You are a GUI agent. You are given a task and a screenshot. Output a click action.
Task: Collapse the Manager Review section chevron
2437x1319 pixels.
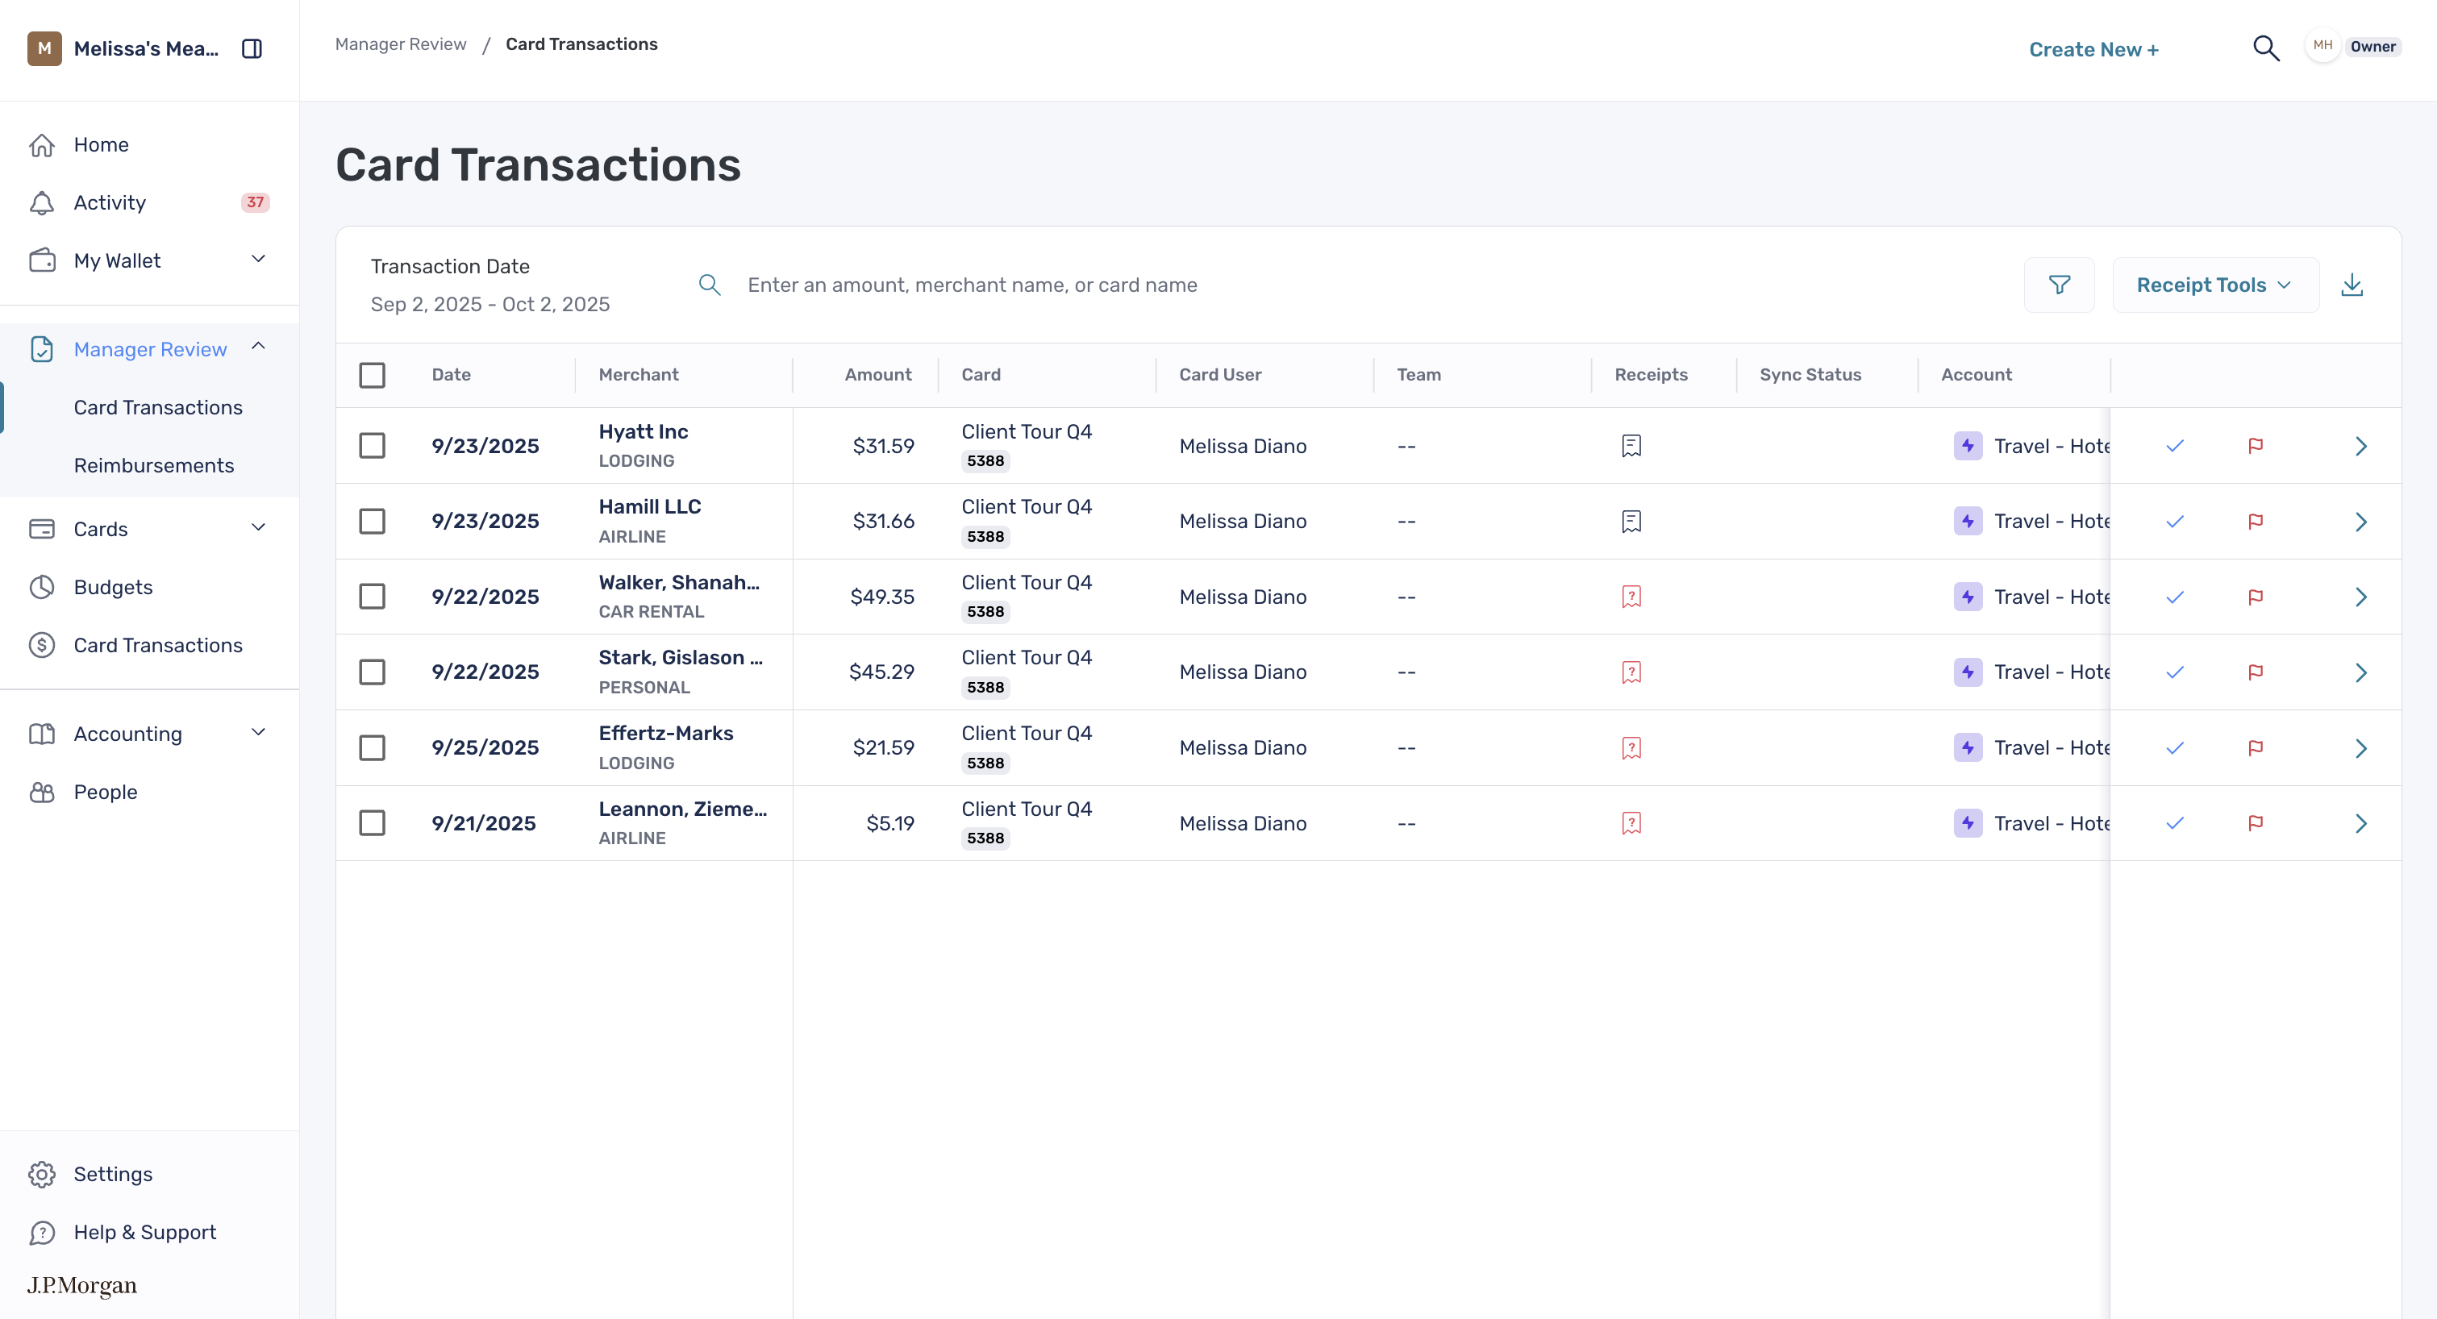pos(258,346)
